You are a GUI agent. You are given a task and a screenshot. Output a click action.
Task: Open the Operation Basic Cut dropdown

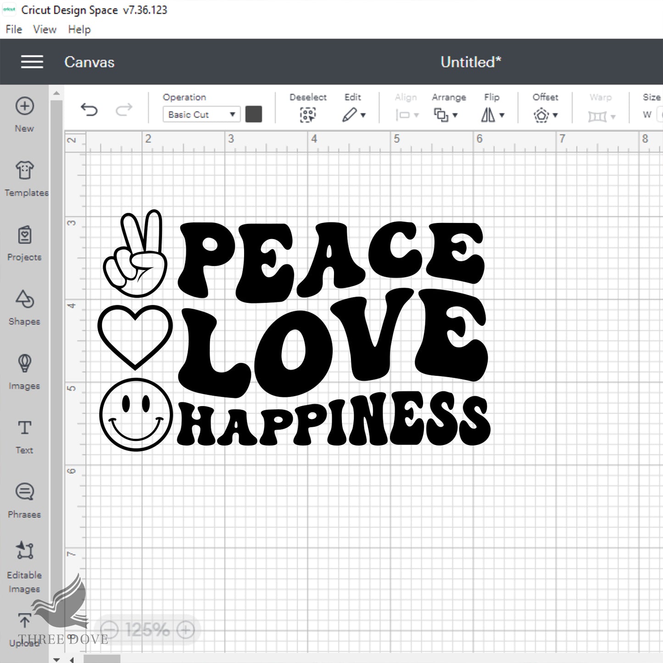tap(201, 114)
